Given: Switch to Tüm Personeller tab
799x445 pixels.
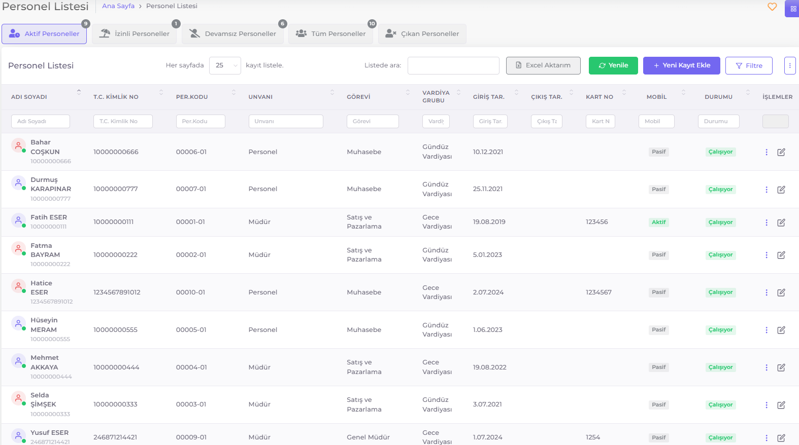Looking at the screenshot, I should [331, 34].
